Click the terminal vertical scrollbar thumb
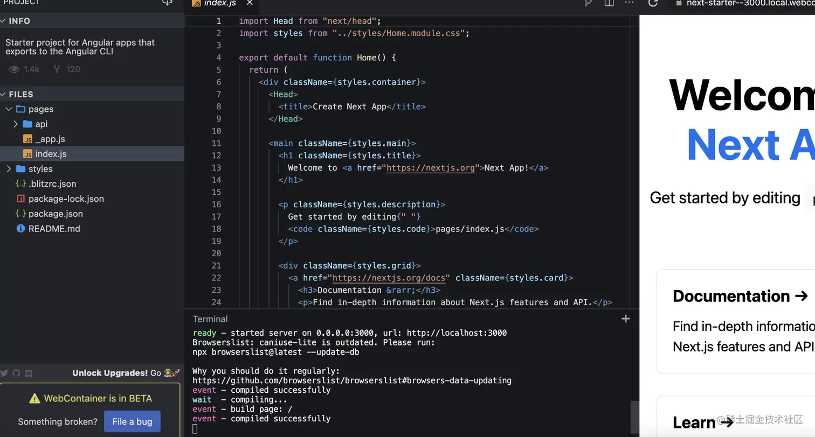Screen dimensions: 815x437 click(634, 417)
